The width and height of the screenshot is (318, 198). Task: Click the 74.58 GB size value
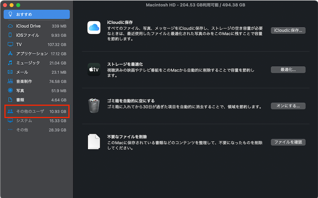click(58, 82)
